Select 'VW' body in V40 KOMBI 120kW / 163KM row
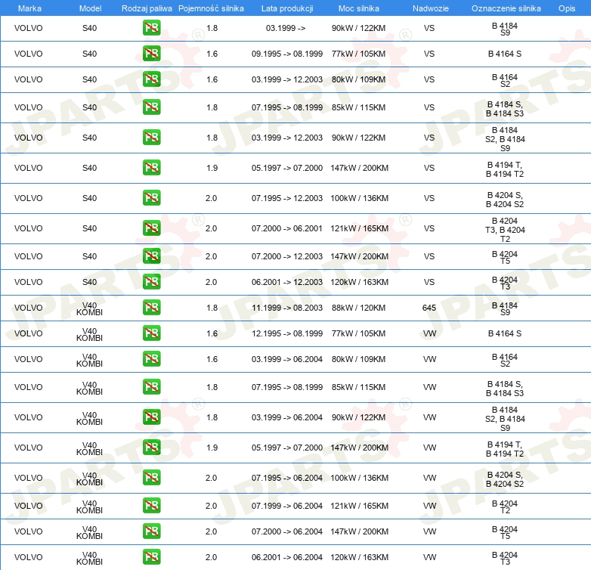Image resolution: width=591 pixels, height=570 pixels. pos(430,557)
